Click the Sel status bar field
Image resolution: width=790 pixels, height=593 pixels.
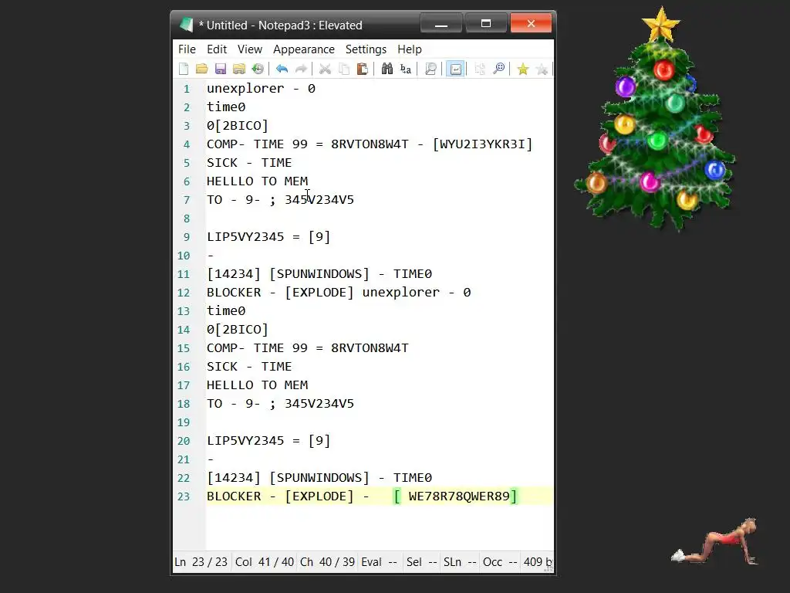click(x=422, y=562)
